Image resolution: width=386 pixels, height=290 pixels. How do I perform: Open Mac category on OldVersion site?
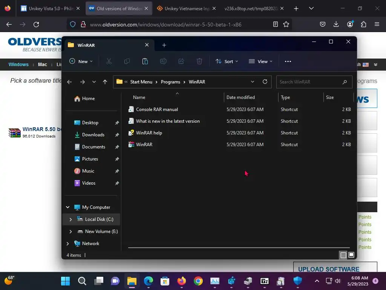coord(42,64)
